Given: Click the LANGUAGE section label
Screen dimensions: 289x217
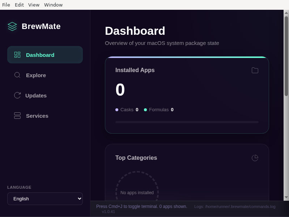Looking at the screenshot, I should pyautogui.click(x=19, y=187).
